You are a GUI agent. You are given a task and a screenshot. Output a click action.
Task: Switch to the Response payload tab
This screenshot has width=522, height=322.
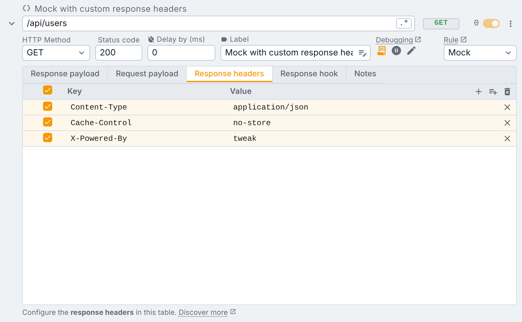click(65, 74)
